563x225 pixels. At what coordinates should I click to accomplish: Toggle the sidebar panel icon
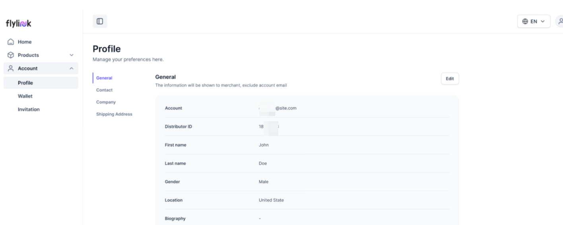pyautogui.click(x=100, y=21)
